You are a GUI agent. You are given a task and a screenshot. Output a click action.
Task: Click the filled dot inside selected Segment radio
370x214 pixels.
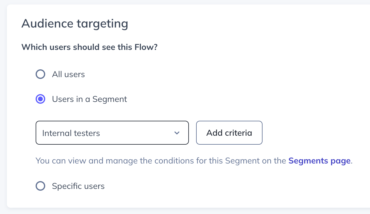click(x=40, y=99)
